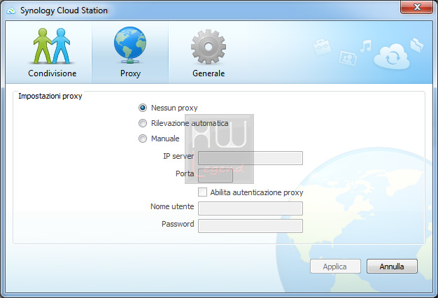This screenshot has width=438, height=298.
Task: Switch to the Condivisione tab label
Action: (52, 73)
